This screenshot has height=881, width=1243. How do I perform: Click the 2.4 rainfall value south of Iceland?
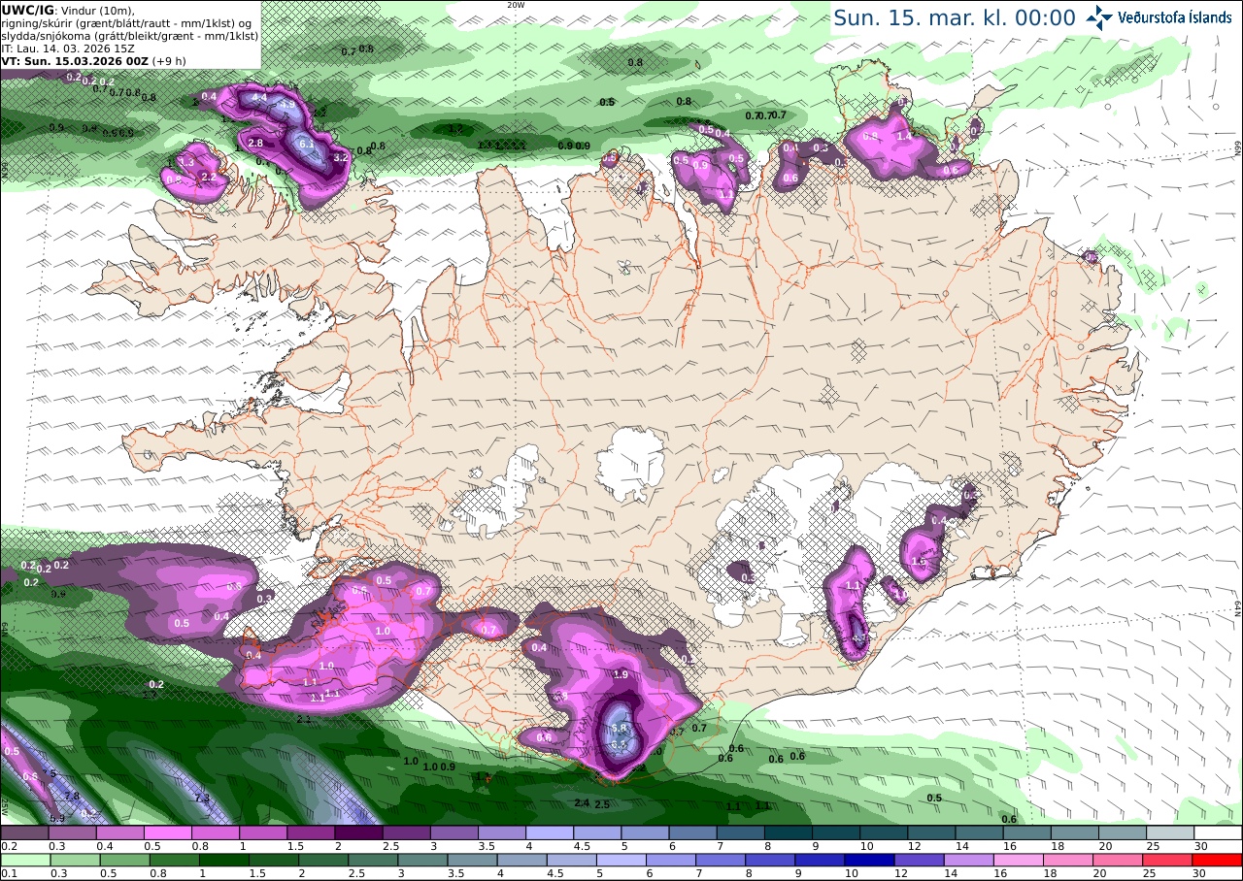(x=582, y=802)
